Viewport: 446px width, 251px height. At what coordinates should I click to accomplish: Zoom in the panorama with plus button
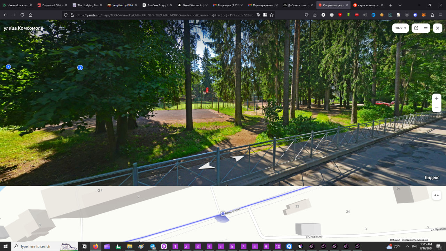437,99
